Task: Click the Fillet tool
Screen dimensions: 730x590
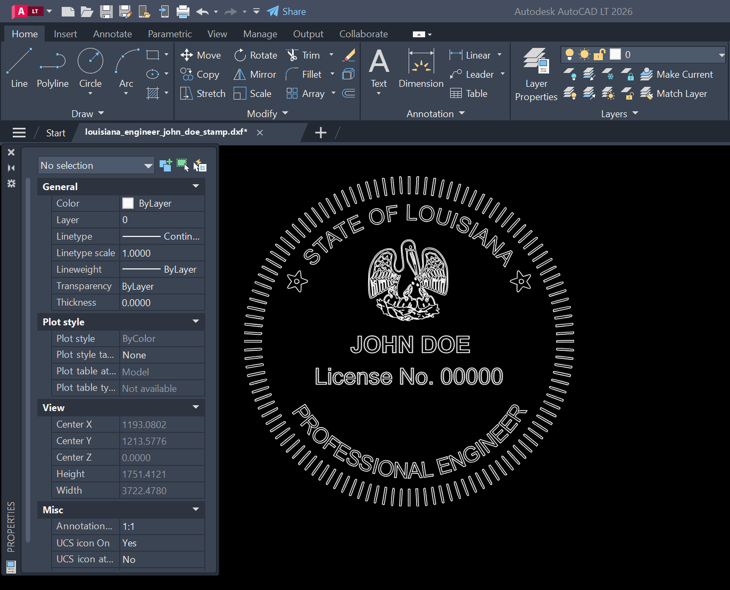Action: (x=304, y=75)
